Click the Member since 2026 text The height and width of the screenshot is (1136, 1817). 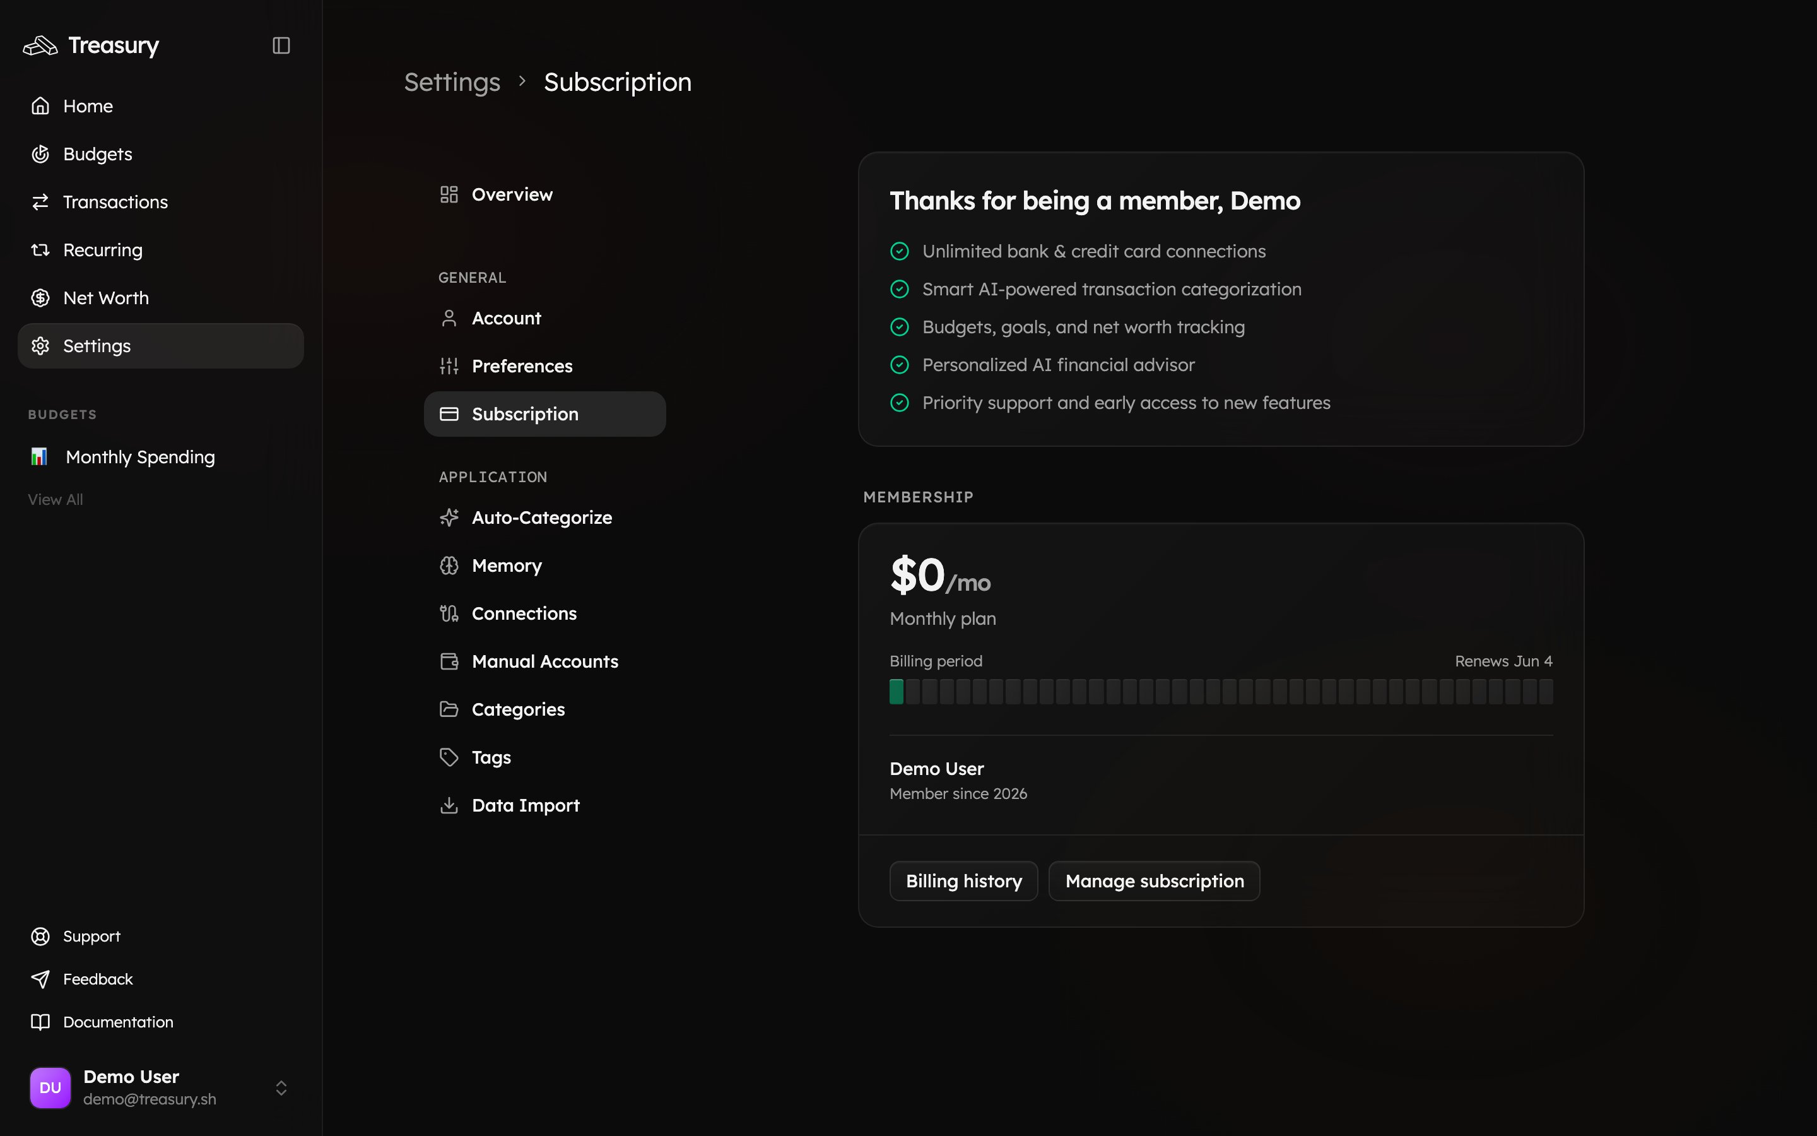958,794
